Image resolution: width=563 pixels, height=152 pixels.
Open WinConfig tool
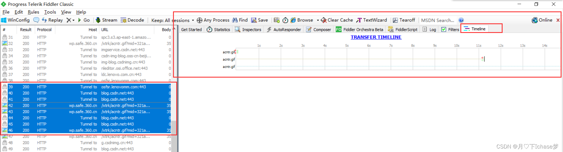pyautogui.click(x=15, y=20)
